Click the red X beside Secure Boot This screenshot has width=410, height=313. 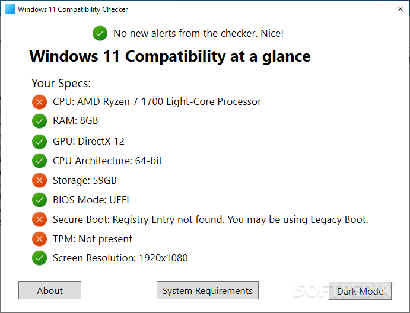[x=39, y=220]
